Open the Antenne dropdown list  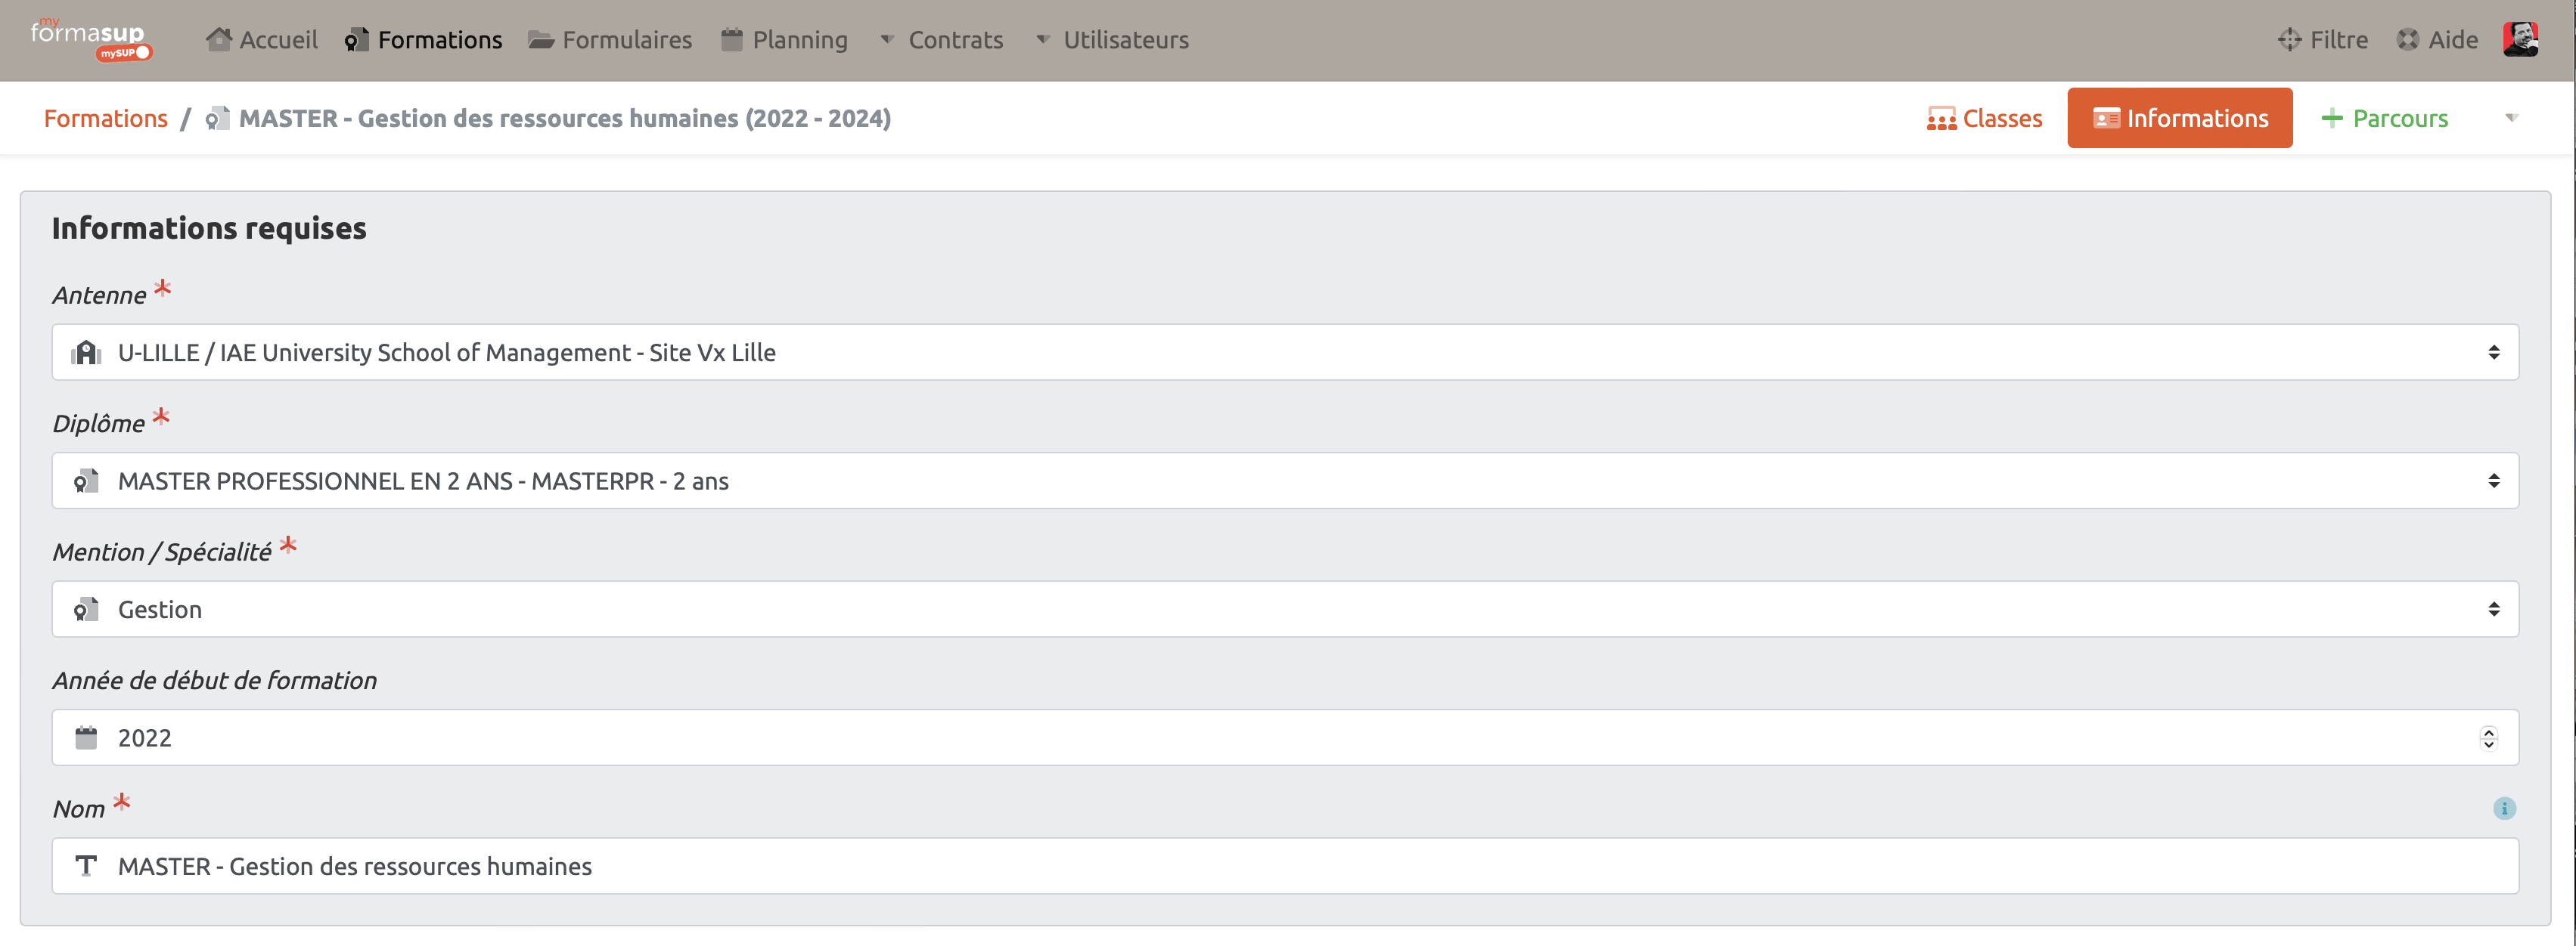(x=1284, y=351)
